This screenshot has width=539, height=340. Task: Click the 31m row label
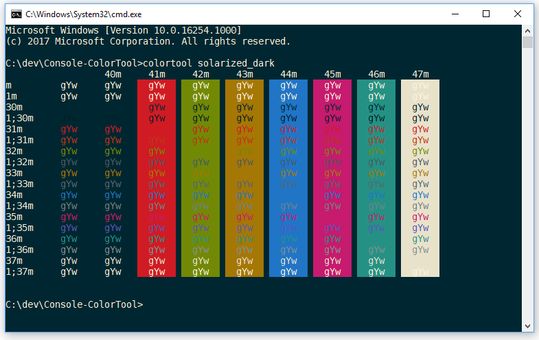click(14, 129)
